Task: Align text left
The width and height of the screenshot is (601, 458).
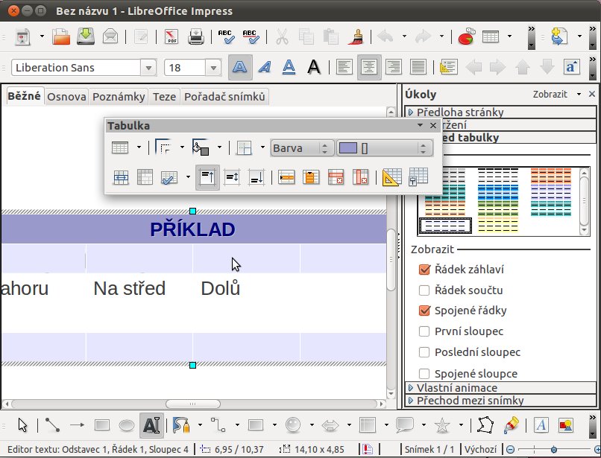Action: tap(344, 68)
